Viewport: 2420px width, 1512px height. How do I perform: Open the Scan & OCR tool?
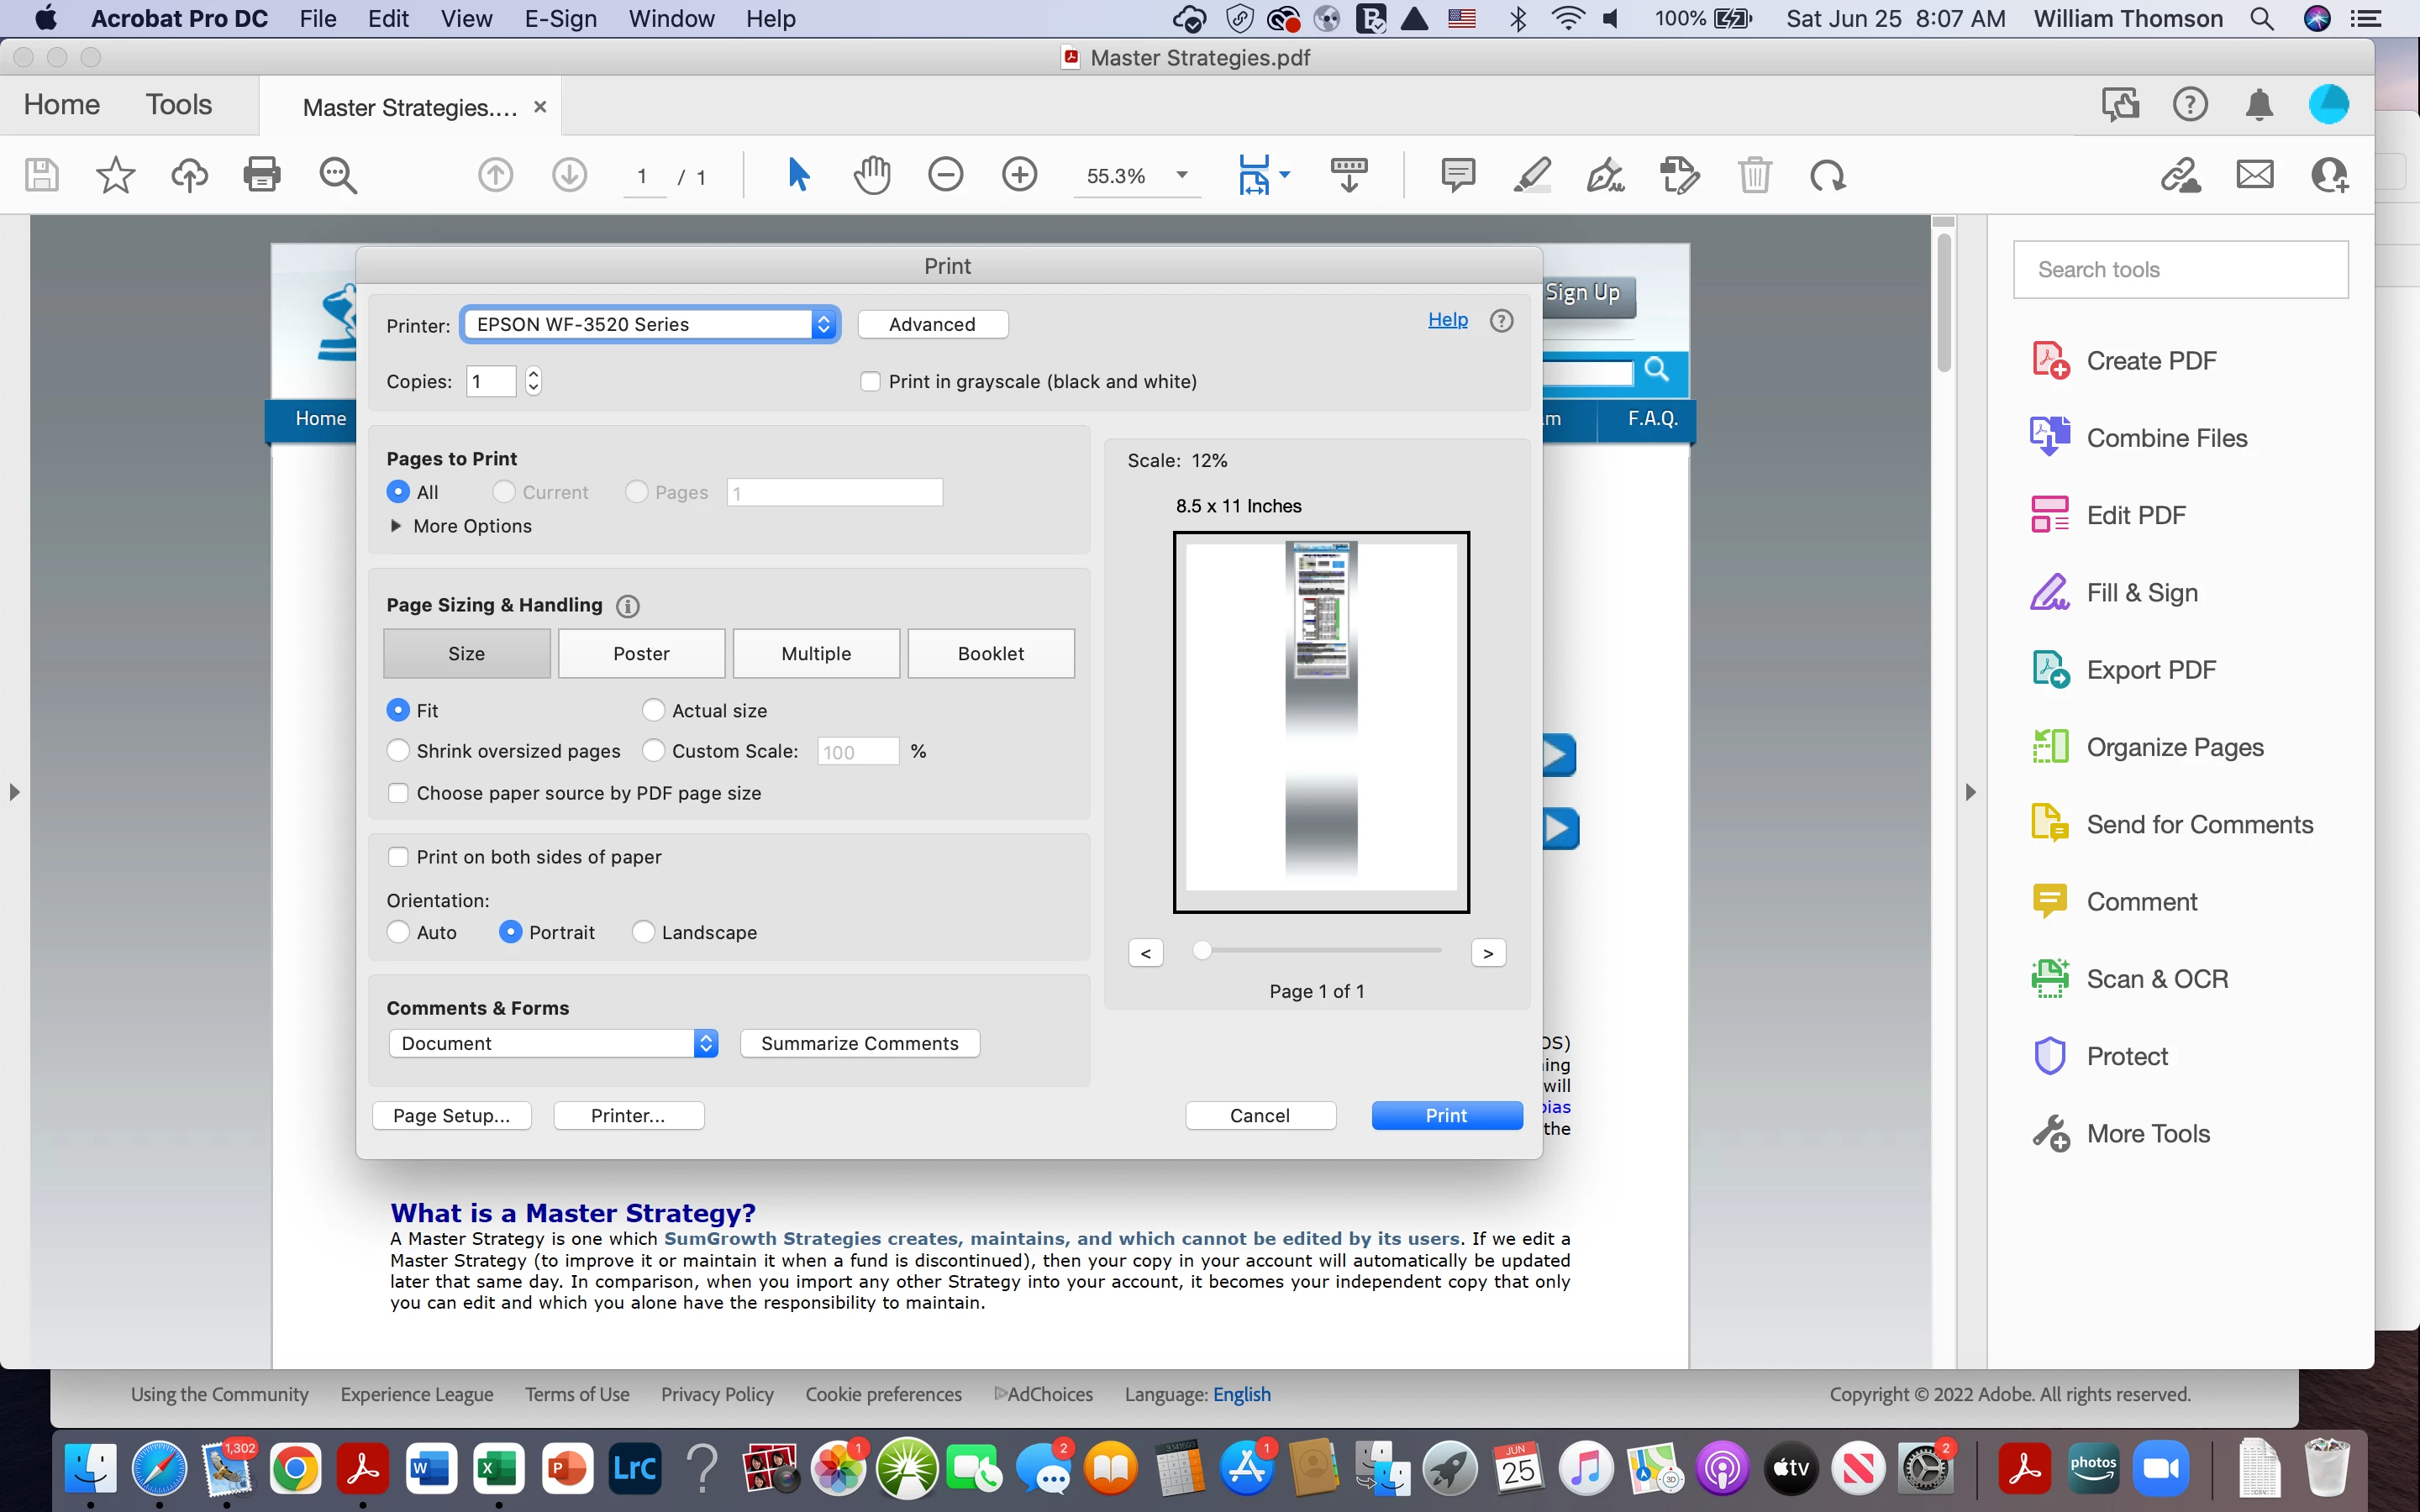point(2156,979)
